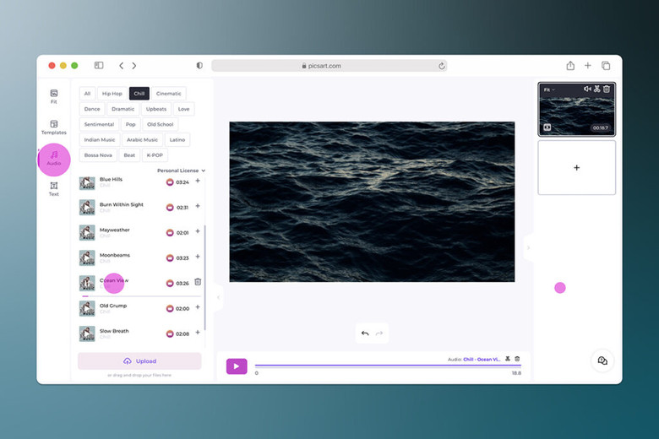The height and width of the screenshot is (439, 659).
Task: Click the purple timeline progress bar
Action: point(388,366)
